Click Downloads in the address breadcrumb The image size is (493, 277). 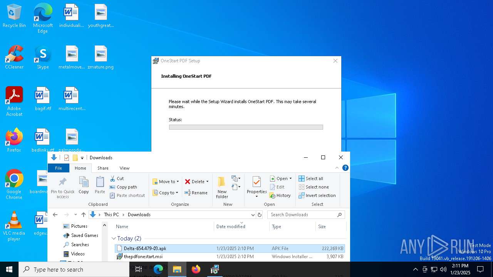click(139, 215)
